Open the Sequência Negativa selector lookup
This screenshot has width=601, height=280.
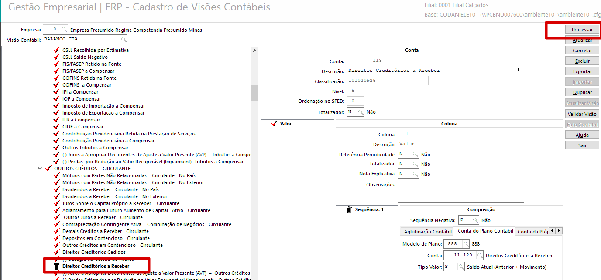[x=475, y=220]
